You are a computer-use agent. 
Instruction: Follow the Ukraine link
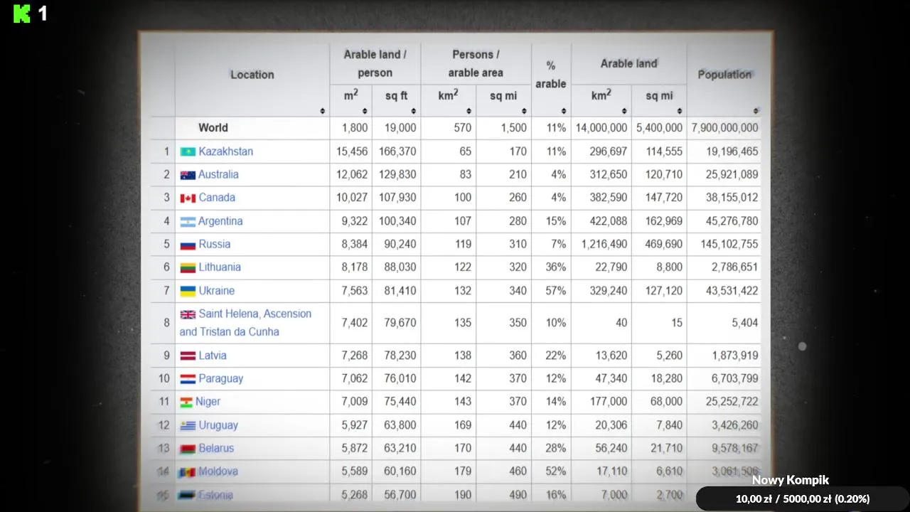pyautogui.click(x=216, y=291)
